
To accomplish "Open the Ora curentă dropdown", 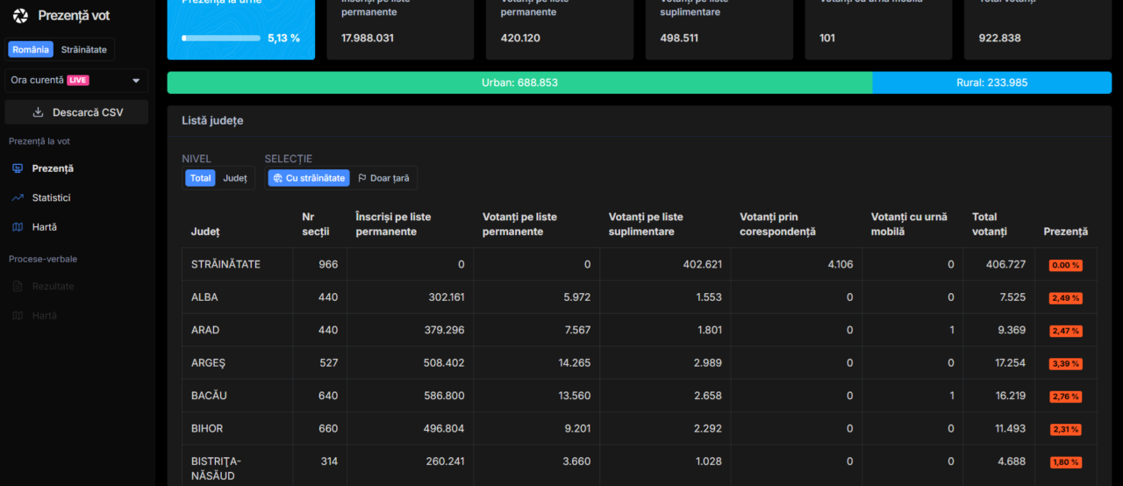I will (76, 80).
